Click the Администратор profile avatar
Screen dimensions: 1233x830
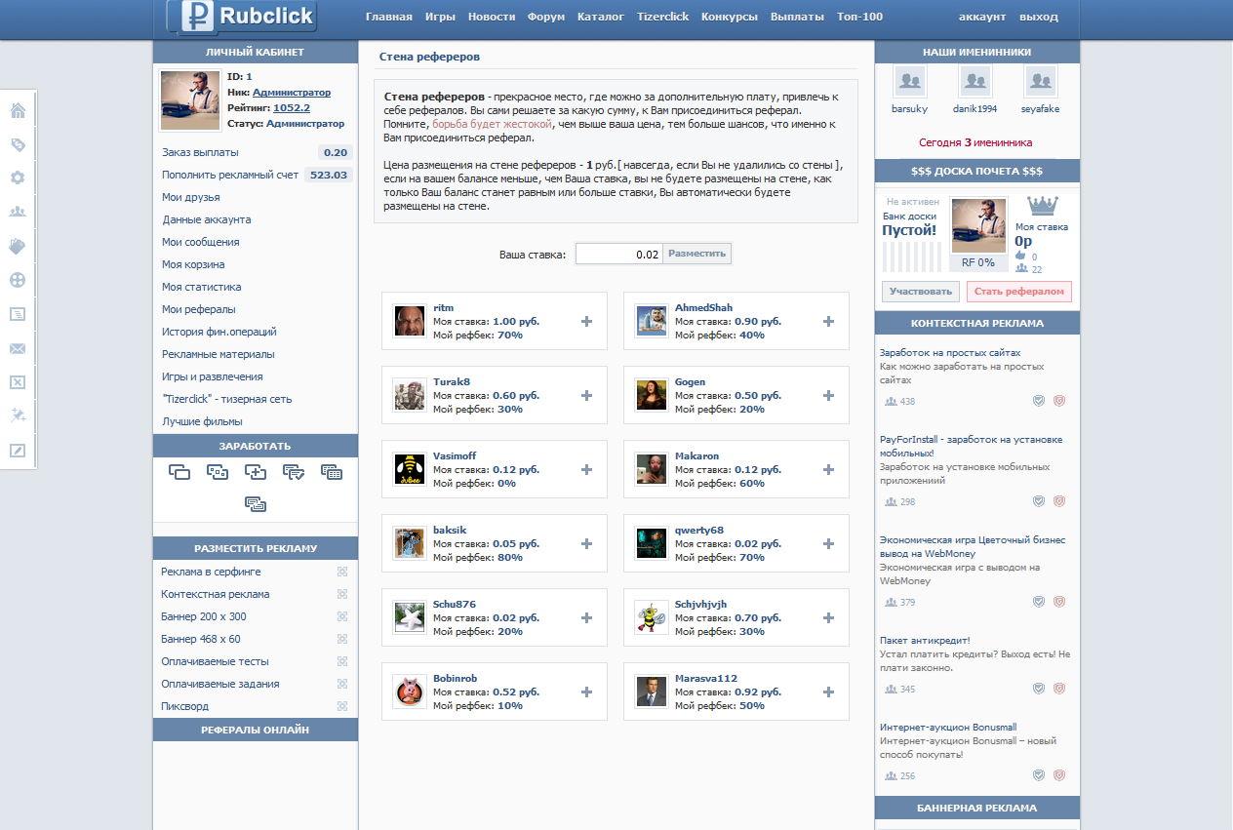(x=190, y=100)
